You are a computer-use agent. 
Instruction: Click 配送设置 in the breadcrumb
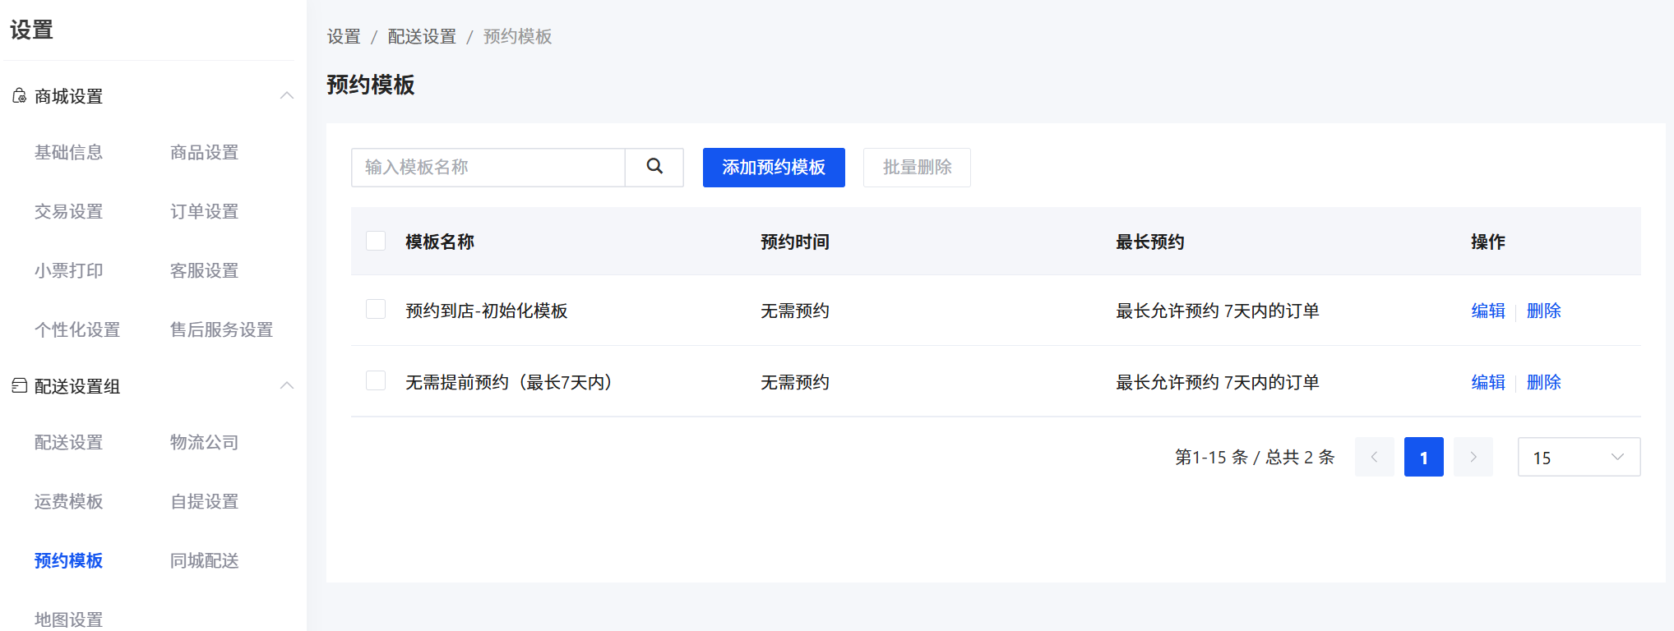pos(422,36)
